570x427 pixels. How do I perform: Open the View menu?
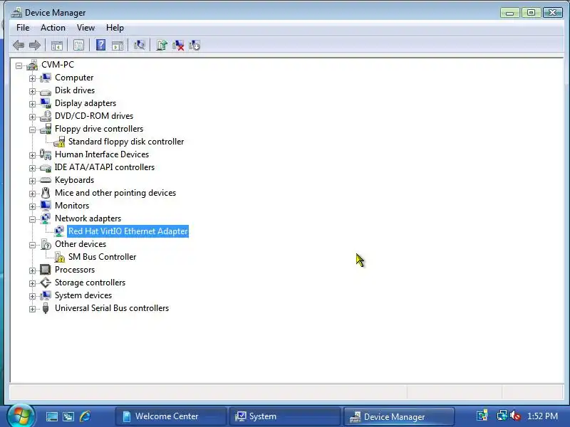tap(85, 28)
